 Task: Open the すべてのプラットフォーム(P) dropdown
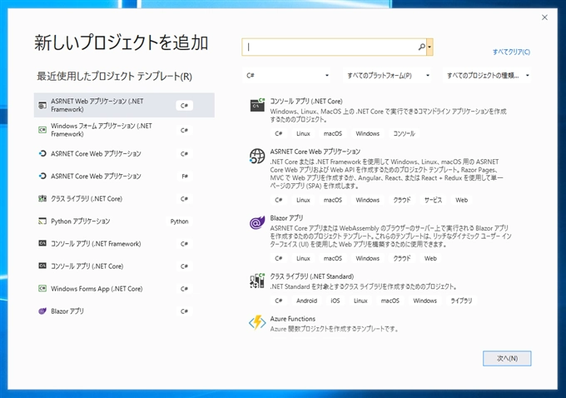(387, 75)
